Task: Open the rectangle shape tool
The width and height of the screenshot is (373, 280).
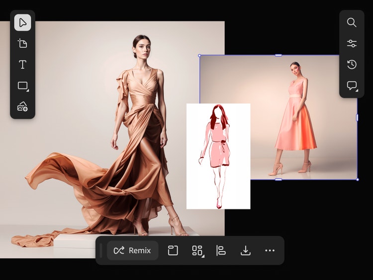Action: click(23, 86)
